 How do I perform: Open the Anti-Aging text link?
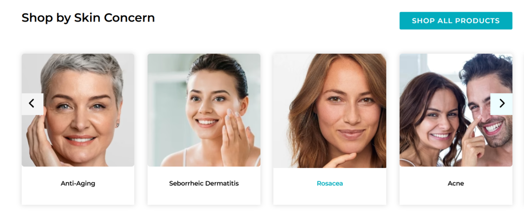[78, 184]
